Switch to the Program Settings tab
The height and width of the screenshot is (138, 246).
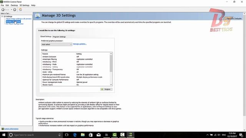click(59, 37)
